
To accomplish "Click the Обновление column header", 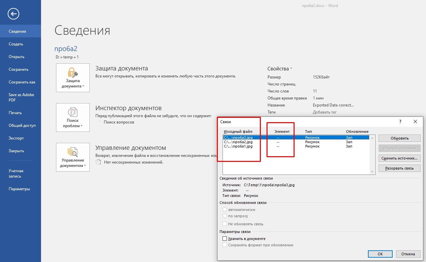I will point(357,132).
